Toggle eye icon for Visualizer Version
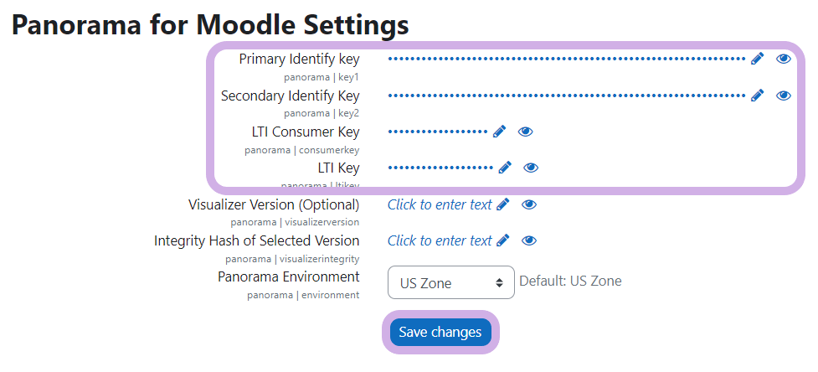The image size is (818, 372). (529, 204)
